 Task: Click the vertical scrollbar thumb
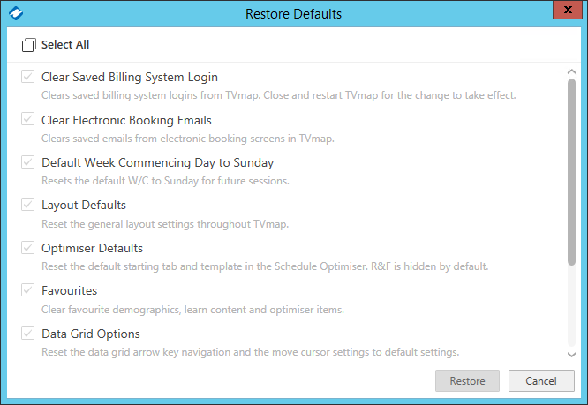[x=571, y=172]
